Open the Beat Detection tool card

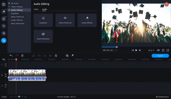[43, 36]
